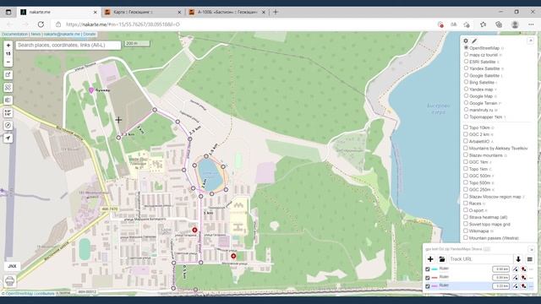
Task: Open the browser profile avatar icon
Action: (515, 24)
